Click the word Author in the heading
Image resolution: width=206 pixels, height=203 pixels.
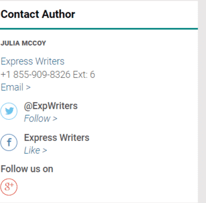(59, 14)
